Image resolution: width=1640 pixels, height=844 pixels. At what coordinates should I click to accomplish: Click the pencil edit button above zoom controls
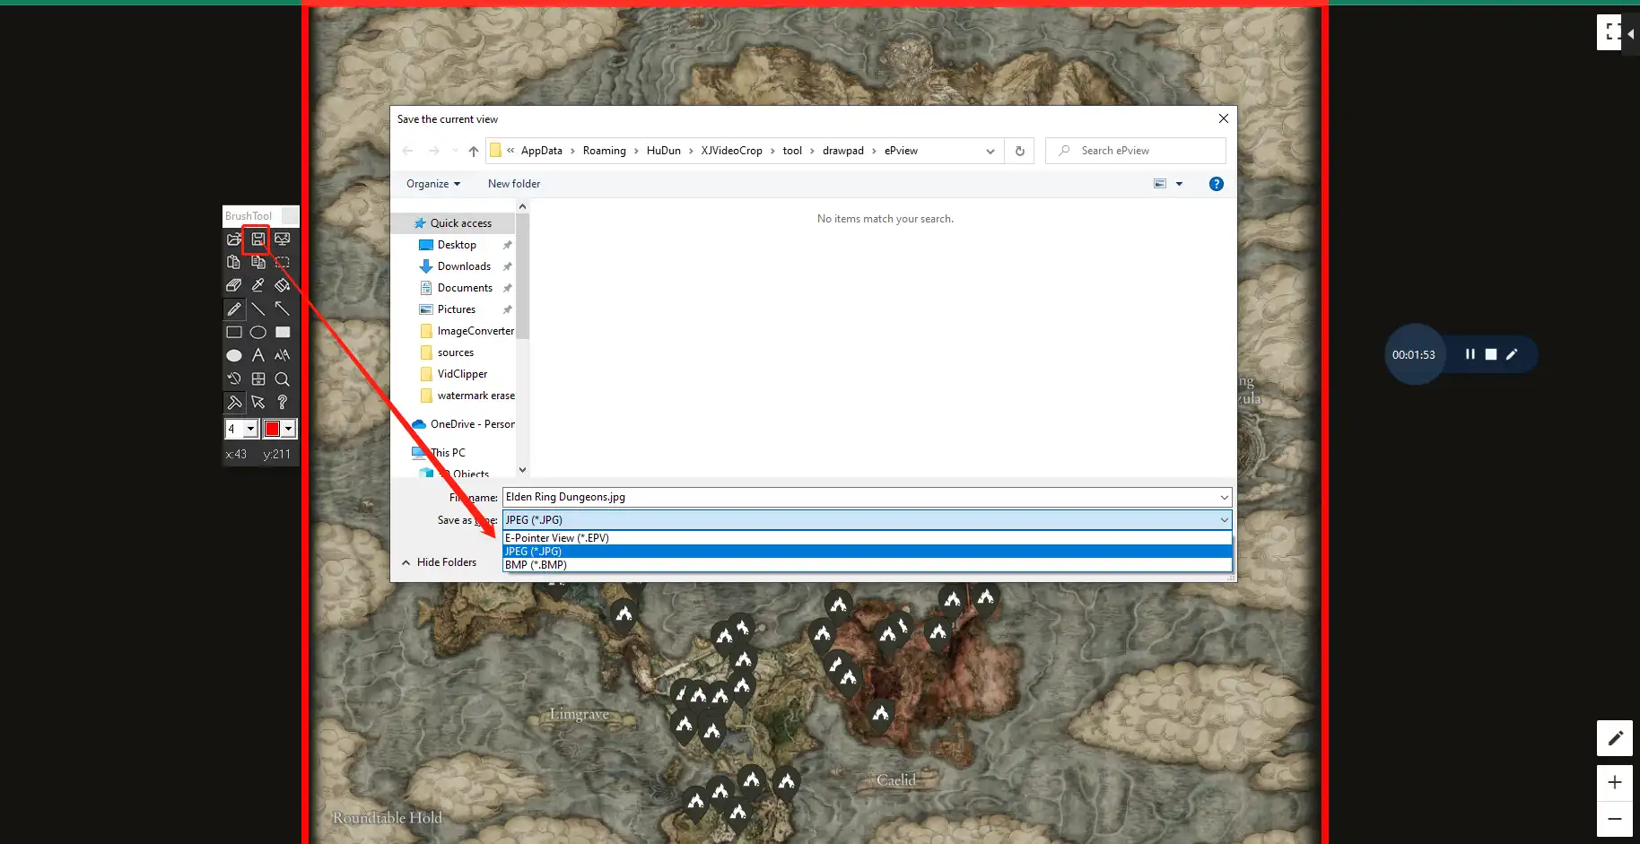(1615, 738)
